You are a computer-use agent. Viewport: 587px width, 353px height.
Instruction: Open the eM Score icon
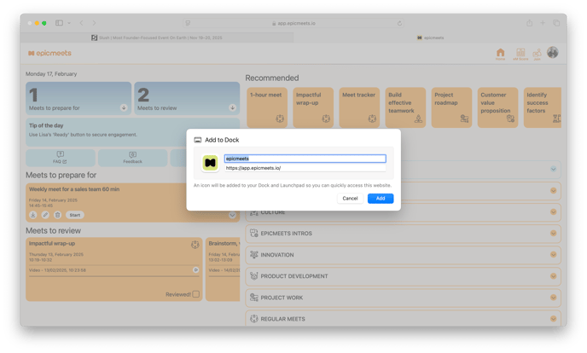point(520,54)
